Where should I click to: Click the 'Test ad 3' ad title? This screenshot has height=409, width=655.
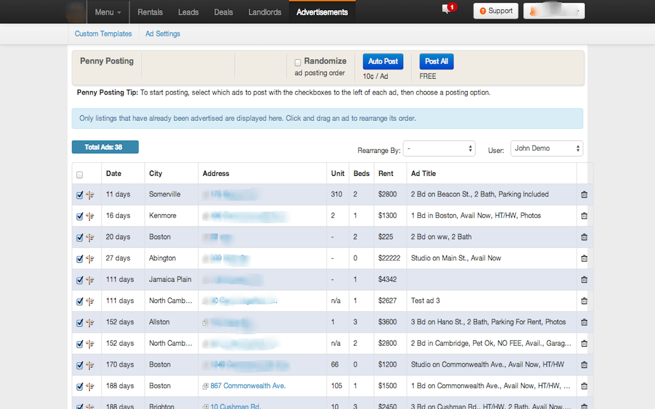pos(425,301)
